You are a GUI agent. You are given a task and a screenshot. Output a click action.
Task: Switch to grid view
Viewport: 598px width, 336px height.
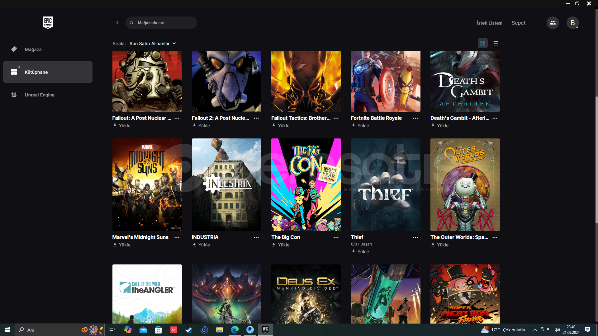(x=483, y=43)
